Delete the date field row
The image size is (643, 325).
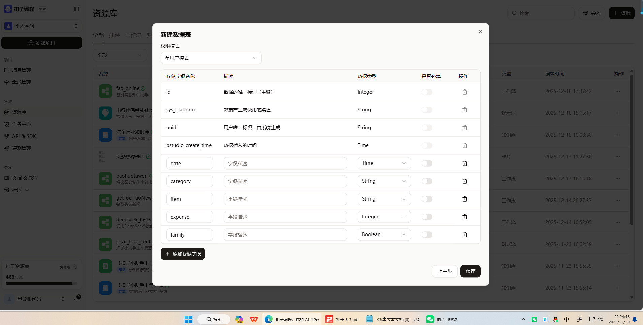click(465, 163)
